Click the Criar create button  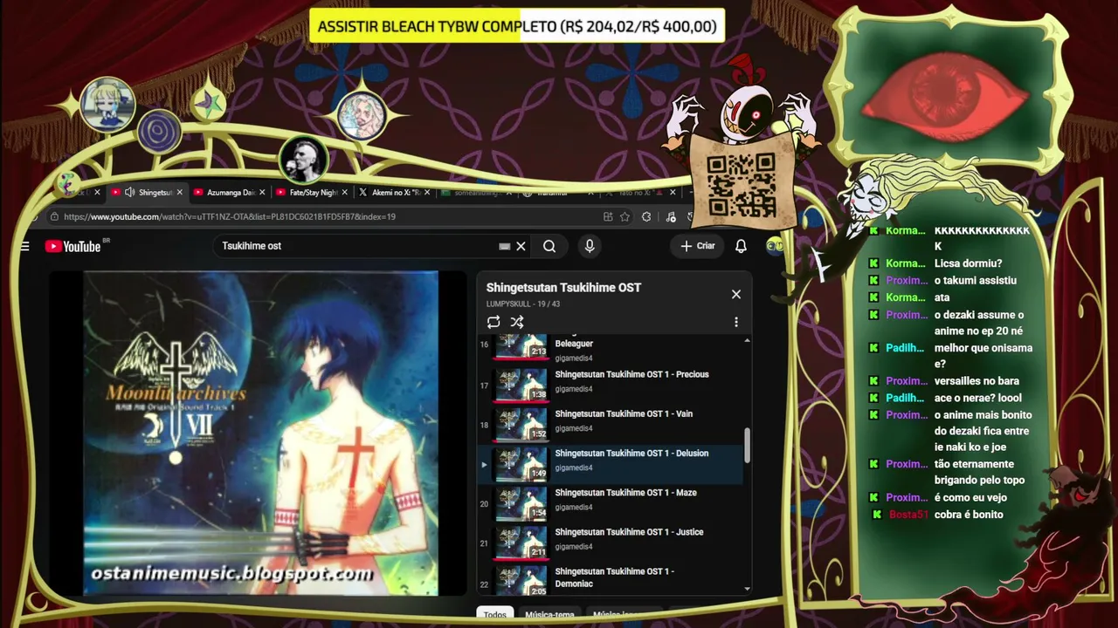tap(698, 246)
